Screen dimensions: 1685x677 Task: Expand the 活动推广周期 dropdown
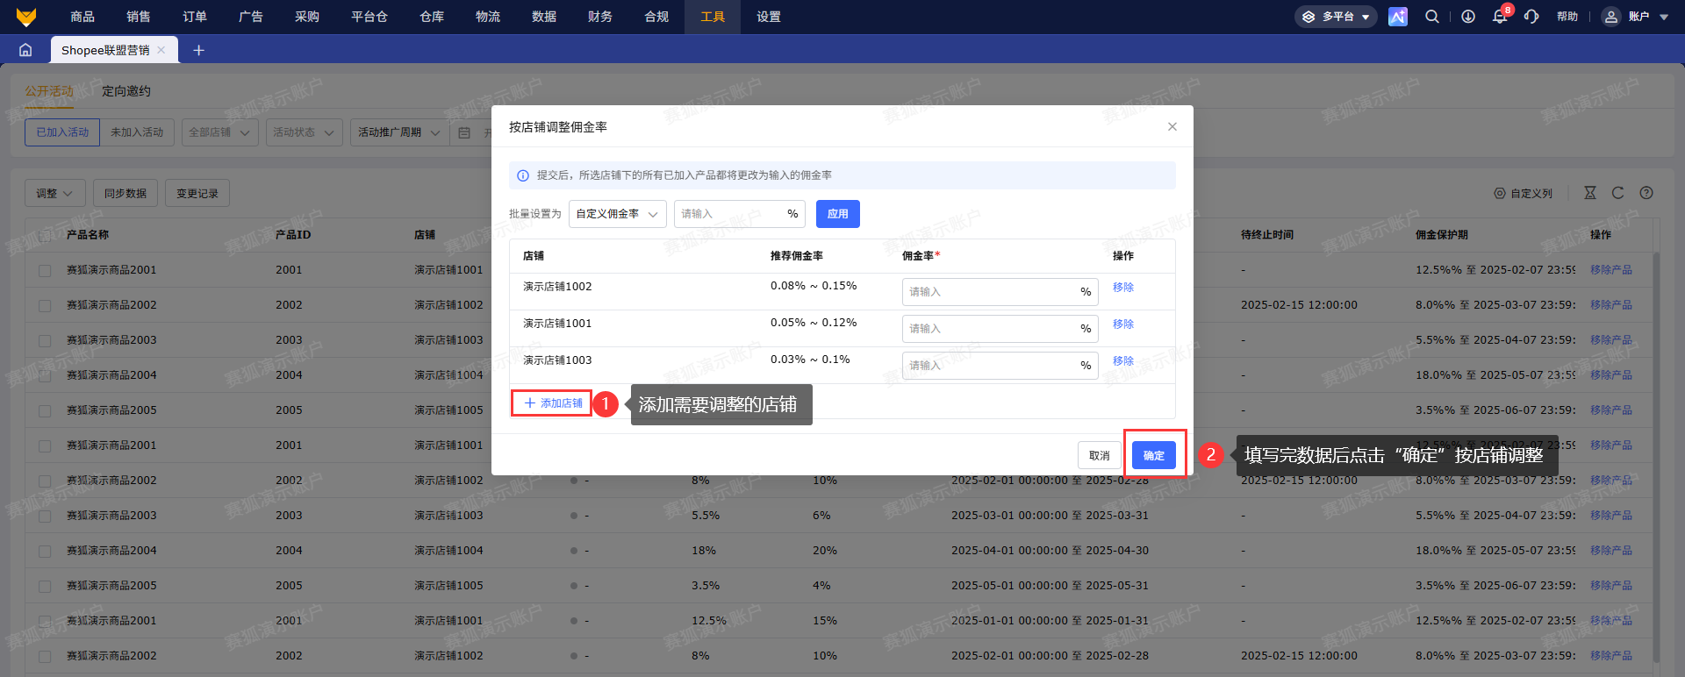tap(399, 132)
